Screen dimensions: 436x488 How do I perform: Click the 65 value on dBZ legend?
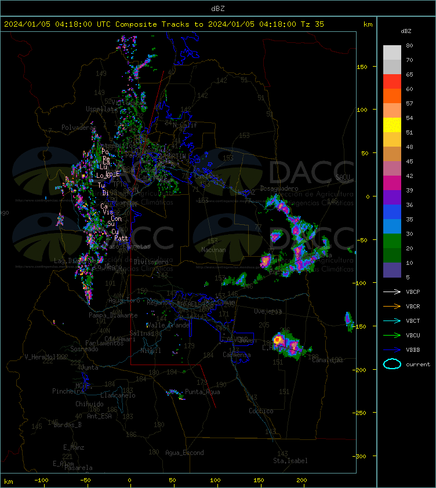click(x=409, y=74)
